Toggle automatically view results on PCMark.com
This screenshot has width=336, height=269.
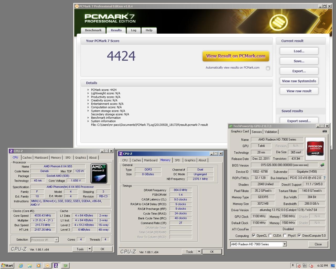click(268, 68)
